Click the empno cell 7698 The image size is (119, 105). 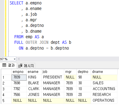(x=19, y=83)
